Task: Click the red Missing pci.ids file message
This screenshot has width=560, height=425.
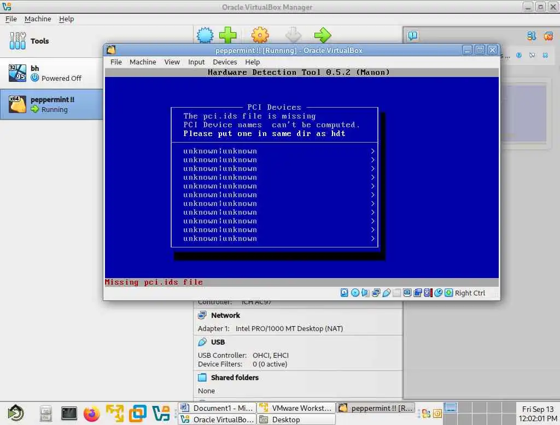Action: [154, 282]
